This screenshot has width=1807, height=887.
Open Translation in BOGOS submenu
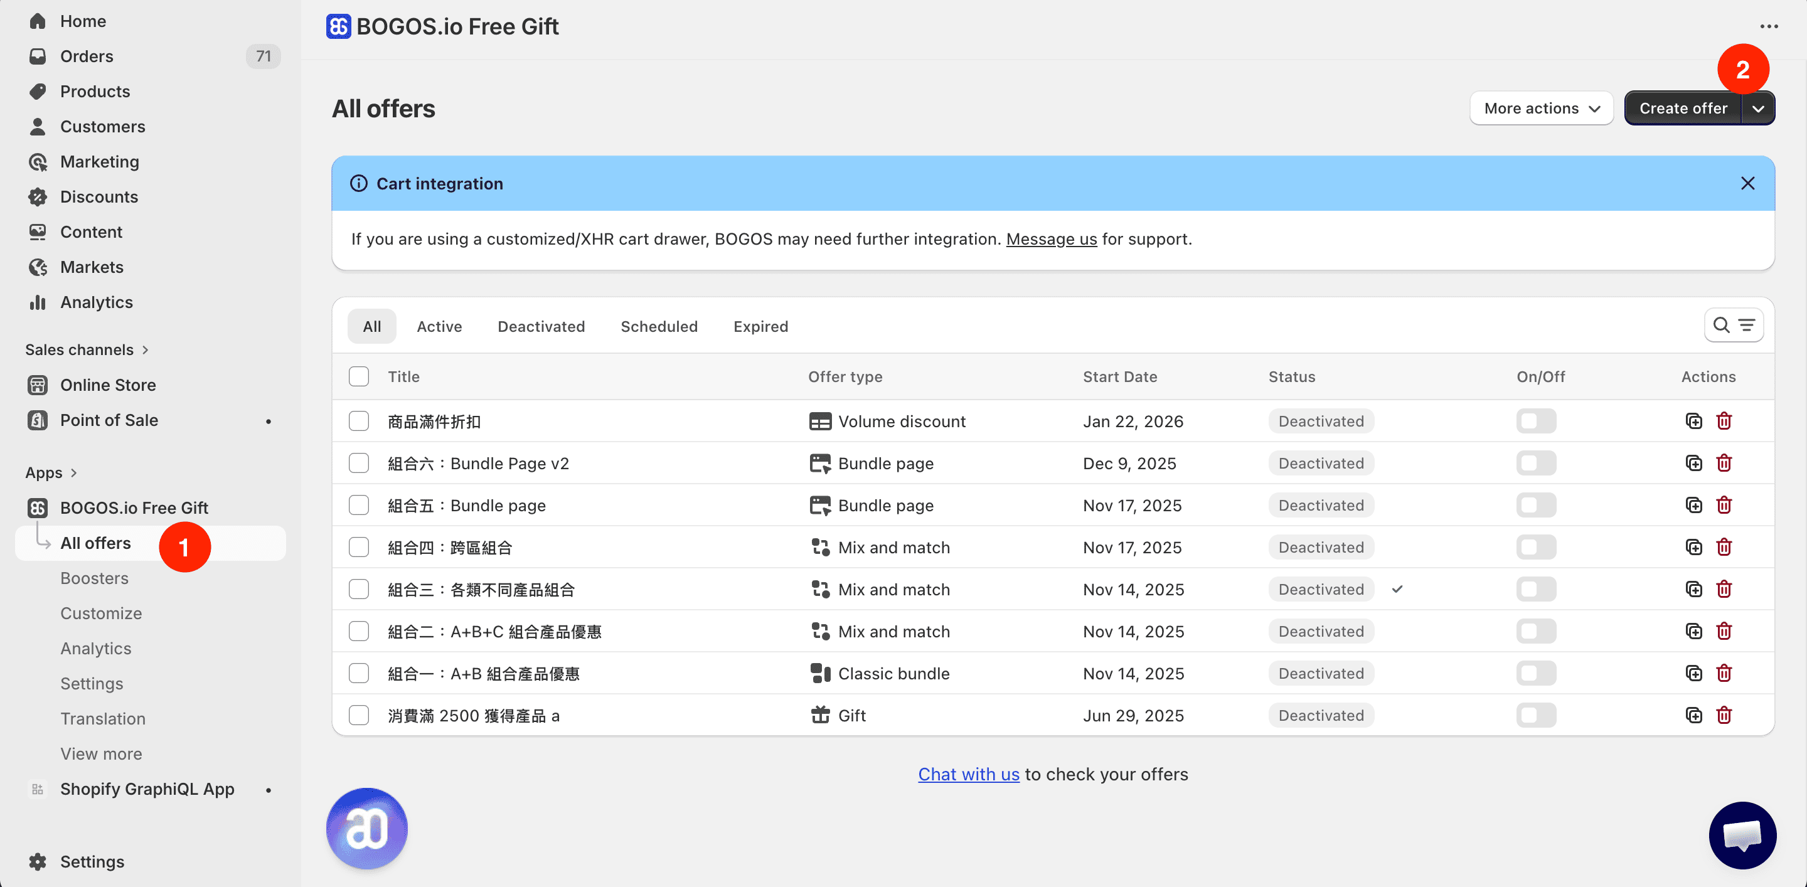coord(103,718)
